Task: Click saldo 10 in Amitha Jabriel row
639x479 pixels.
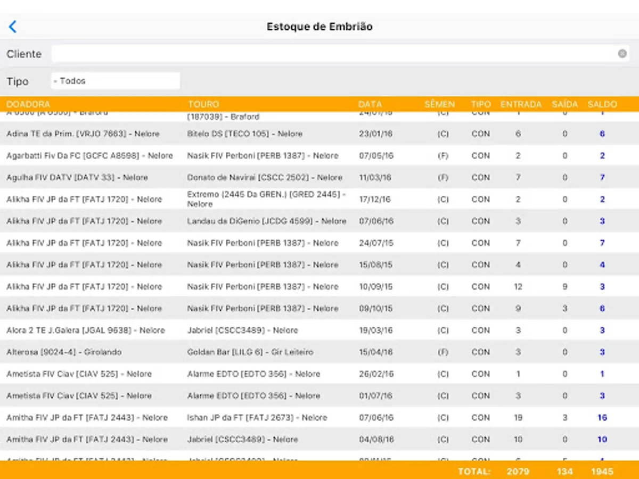Action: 602,439
